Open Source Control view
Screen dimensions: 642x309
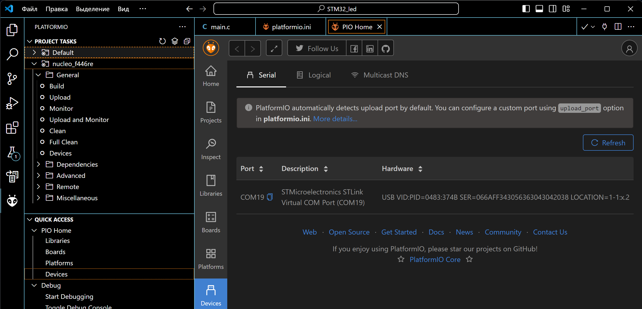[12, 79]
